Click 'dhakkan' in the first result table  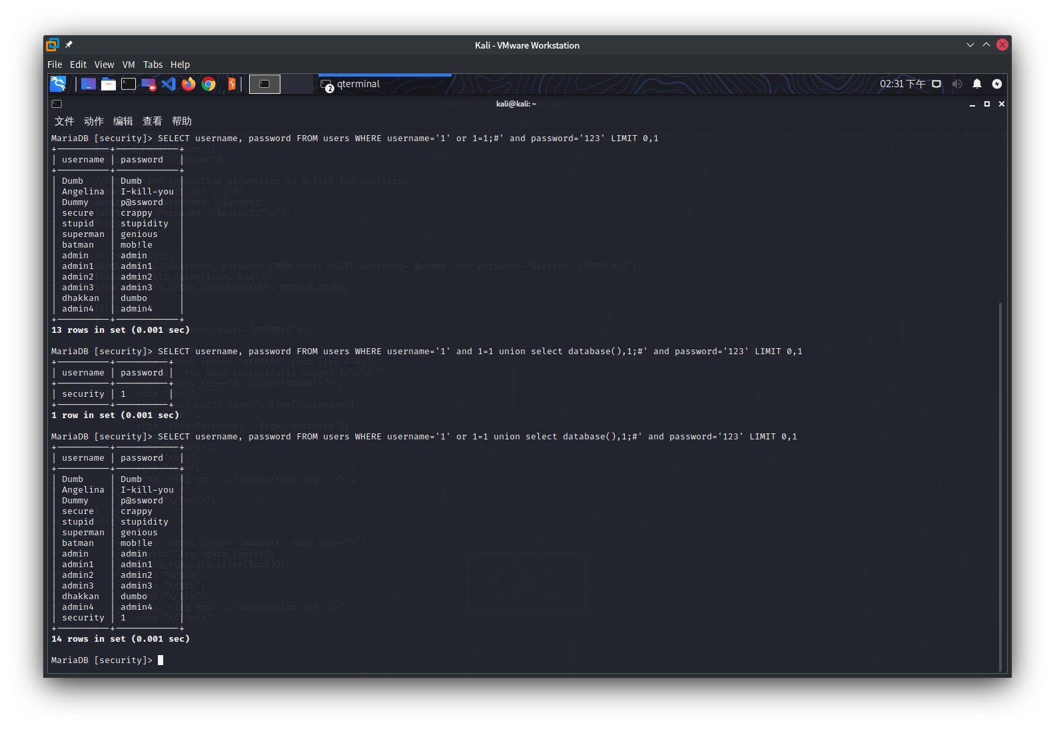[81, 298]
